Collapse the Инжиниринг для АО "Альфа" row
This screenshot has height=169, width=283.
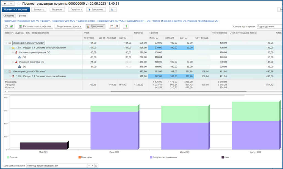point(6,43)
